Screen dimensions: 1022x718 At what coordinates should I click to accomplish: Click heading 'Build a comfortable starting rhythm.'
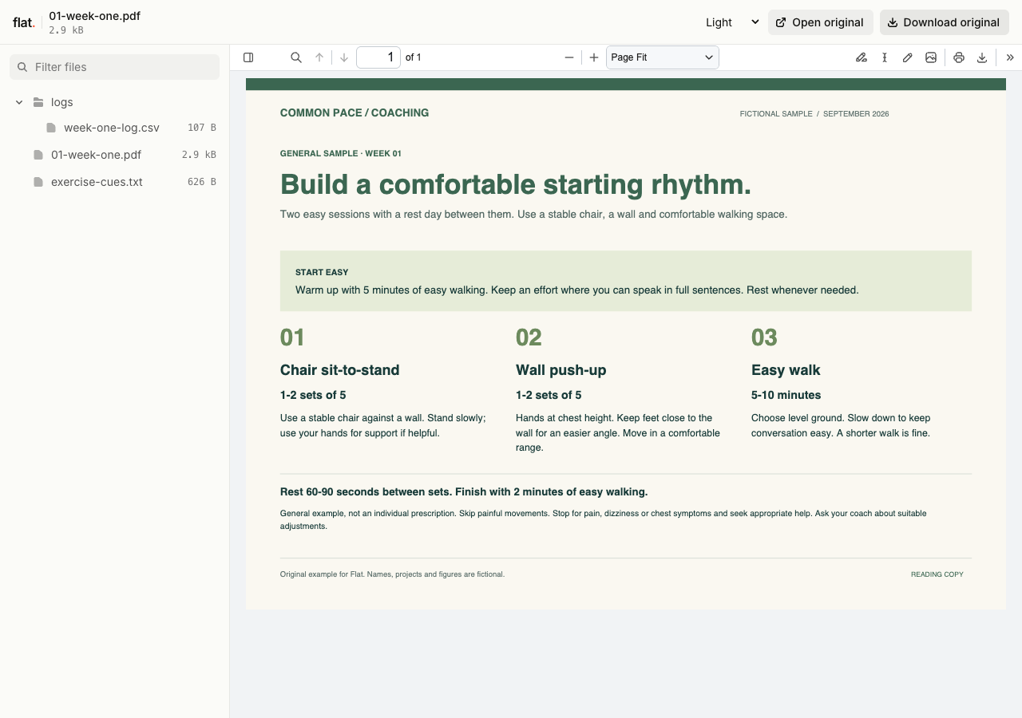[x=516, y=184]
